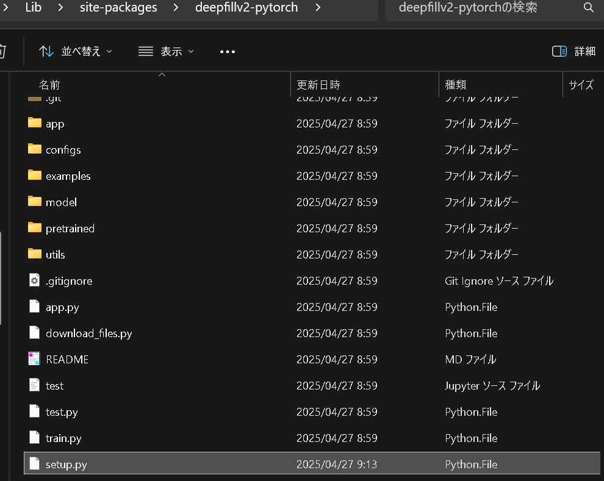The image size is (604, 481).
Task: Click the 名前 column header
Action: coord(49,85)
